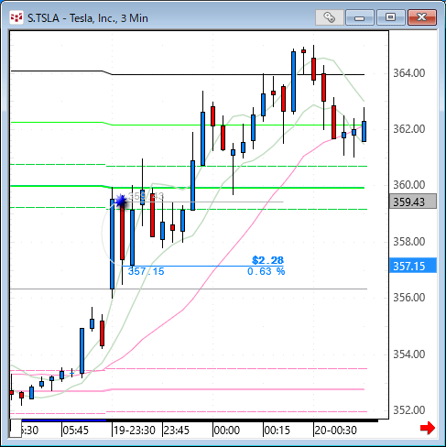Image resolution: width=446 pixels, height=447 pixels.
Task: Maximize the TSLA chart window
Action: [x=391, y=17]
